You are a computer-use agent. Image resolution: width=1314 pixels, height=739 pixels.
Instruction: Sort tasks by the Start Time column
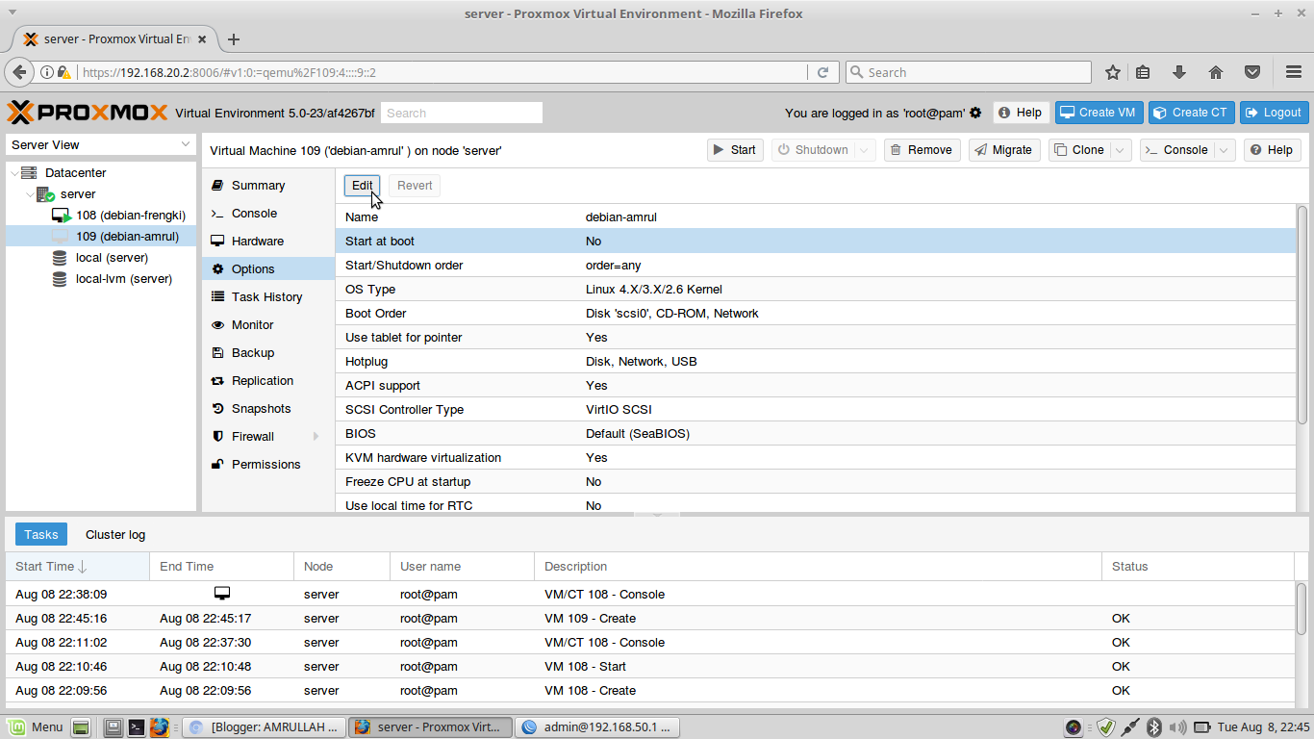pyautogui.click(x=77, y=567)
